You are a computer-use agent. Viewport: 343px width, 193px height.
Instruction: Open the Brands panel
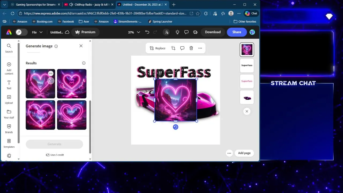(x=9, y=129)
